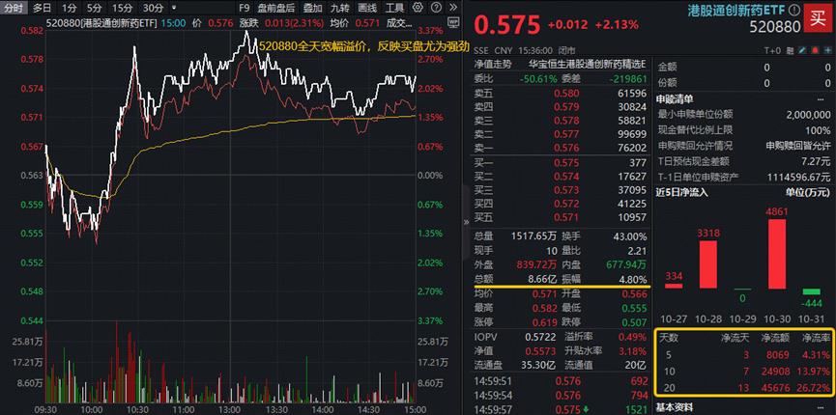Click the large price 0.575

pos(507,24)
